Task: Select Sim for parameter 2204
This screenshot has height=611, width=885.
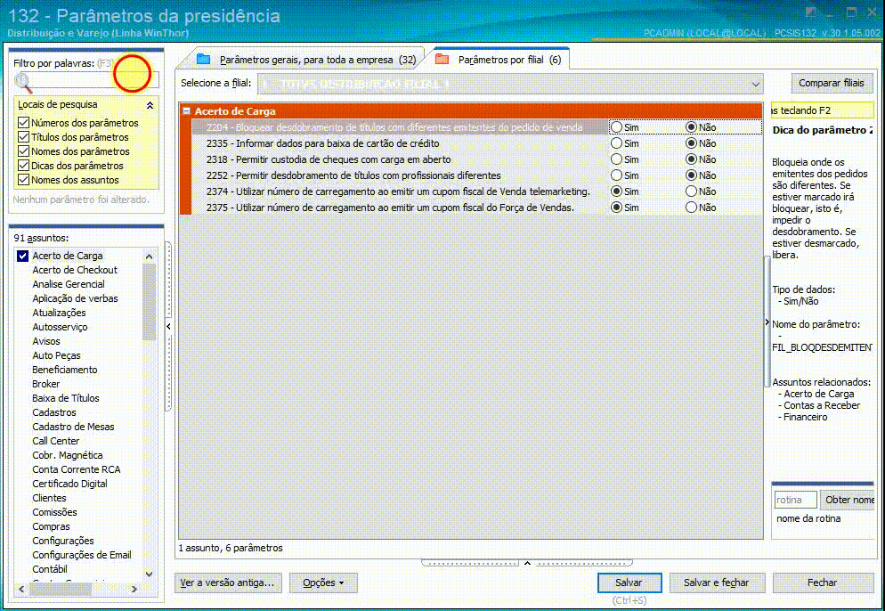Action: coord(616,127)
